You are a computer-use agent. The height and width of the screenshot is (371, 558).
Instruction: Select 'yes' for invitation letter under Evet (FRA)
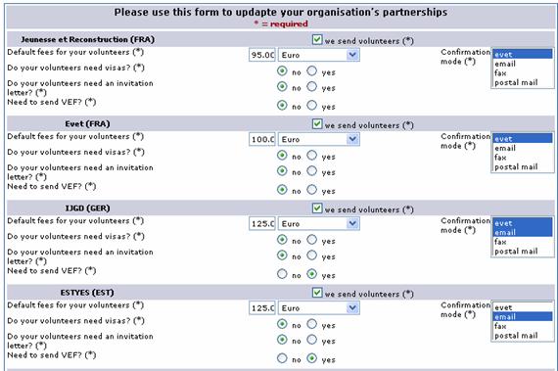[311, 170]
